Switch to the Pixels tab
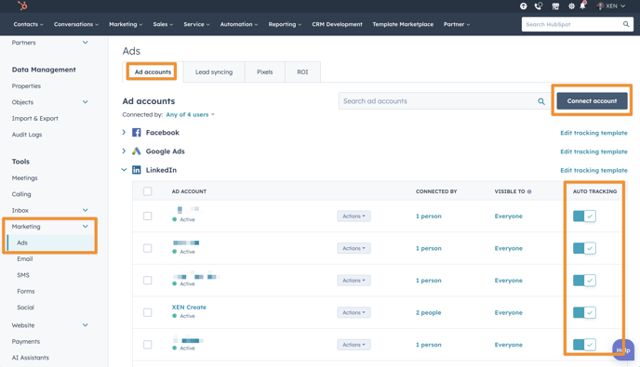This screenshot has height=367, width=640. tap(264, 72)
